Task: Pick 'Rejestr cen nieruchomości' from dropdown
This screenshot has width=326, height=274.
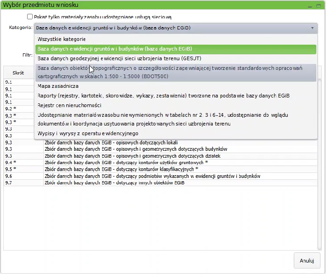Action: pyautogui.click(x=69, y=105)
